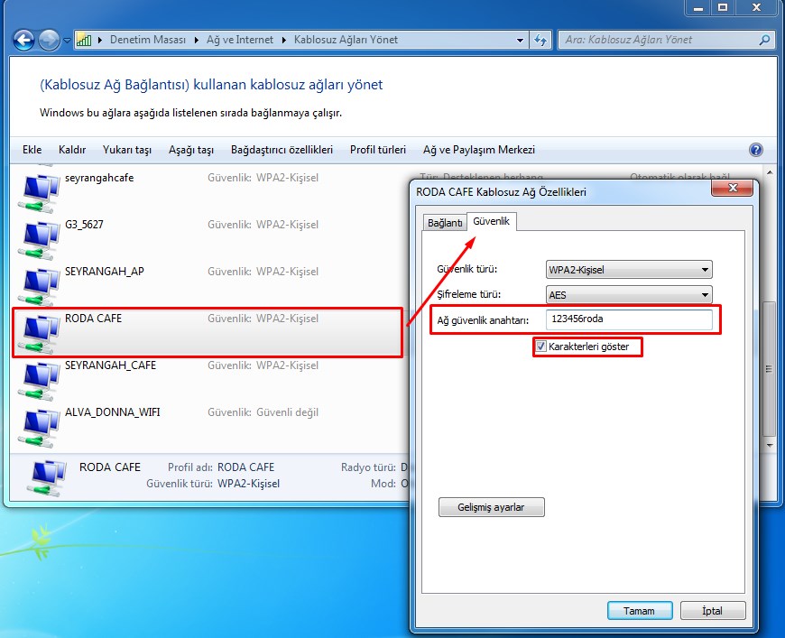785x638 pixels.
Task: Open the Şifreleme türü dropdown
Action: pos(629,294)
